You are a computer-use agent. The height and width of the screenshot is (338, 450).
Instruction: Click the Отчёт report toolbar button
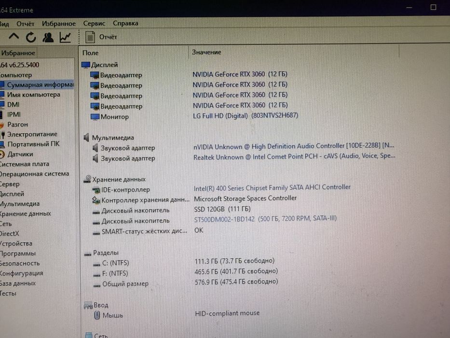[101, 37]
